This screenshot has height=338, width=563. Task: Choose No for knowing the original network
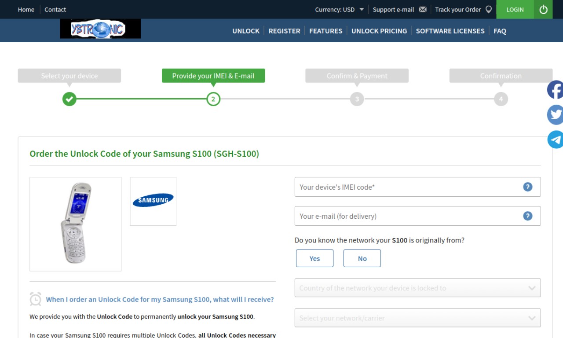coord(362,258)
